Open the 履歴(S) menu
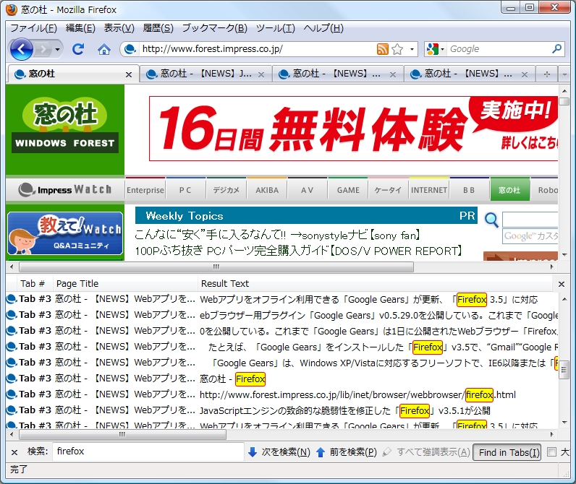This screenshot has height=484, width=576. click(158, 28)
